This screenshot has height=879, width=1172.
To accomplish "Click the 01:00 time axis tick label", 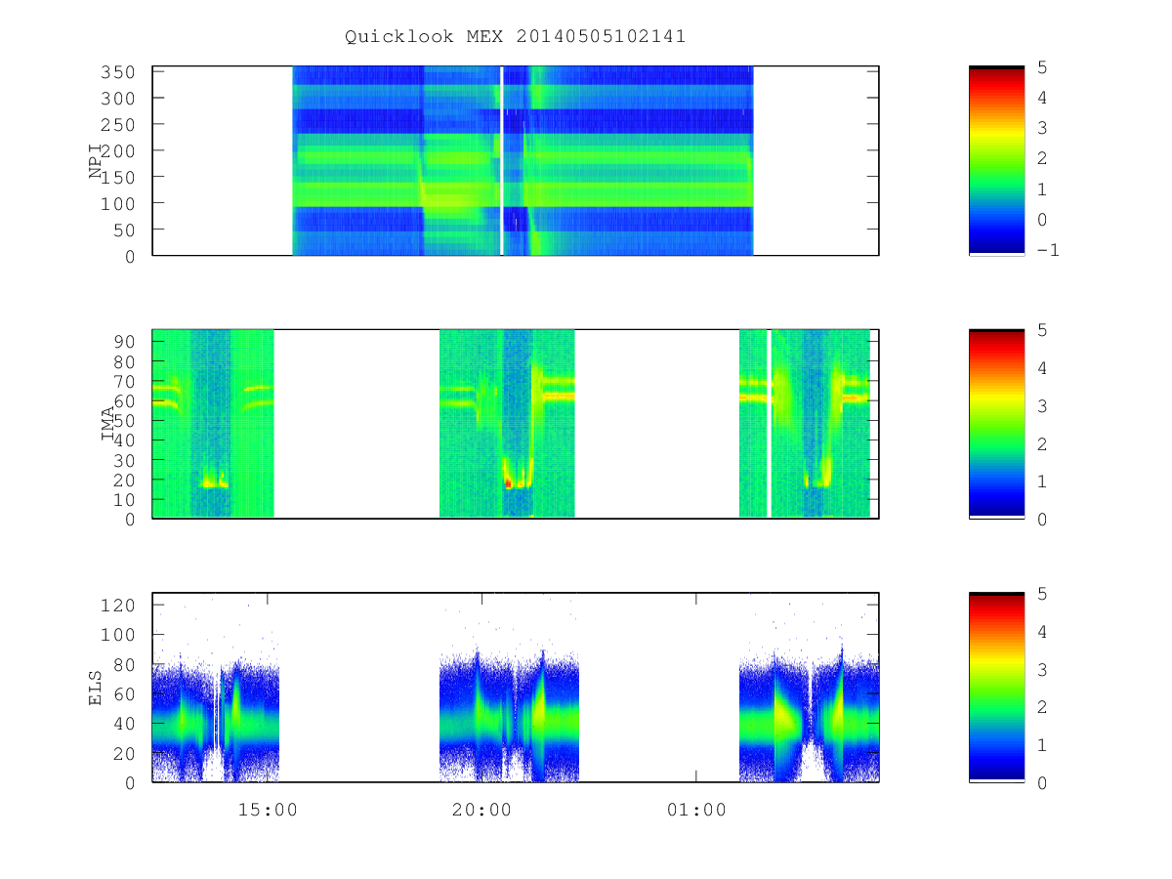I will coord(696,810).
